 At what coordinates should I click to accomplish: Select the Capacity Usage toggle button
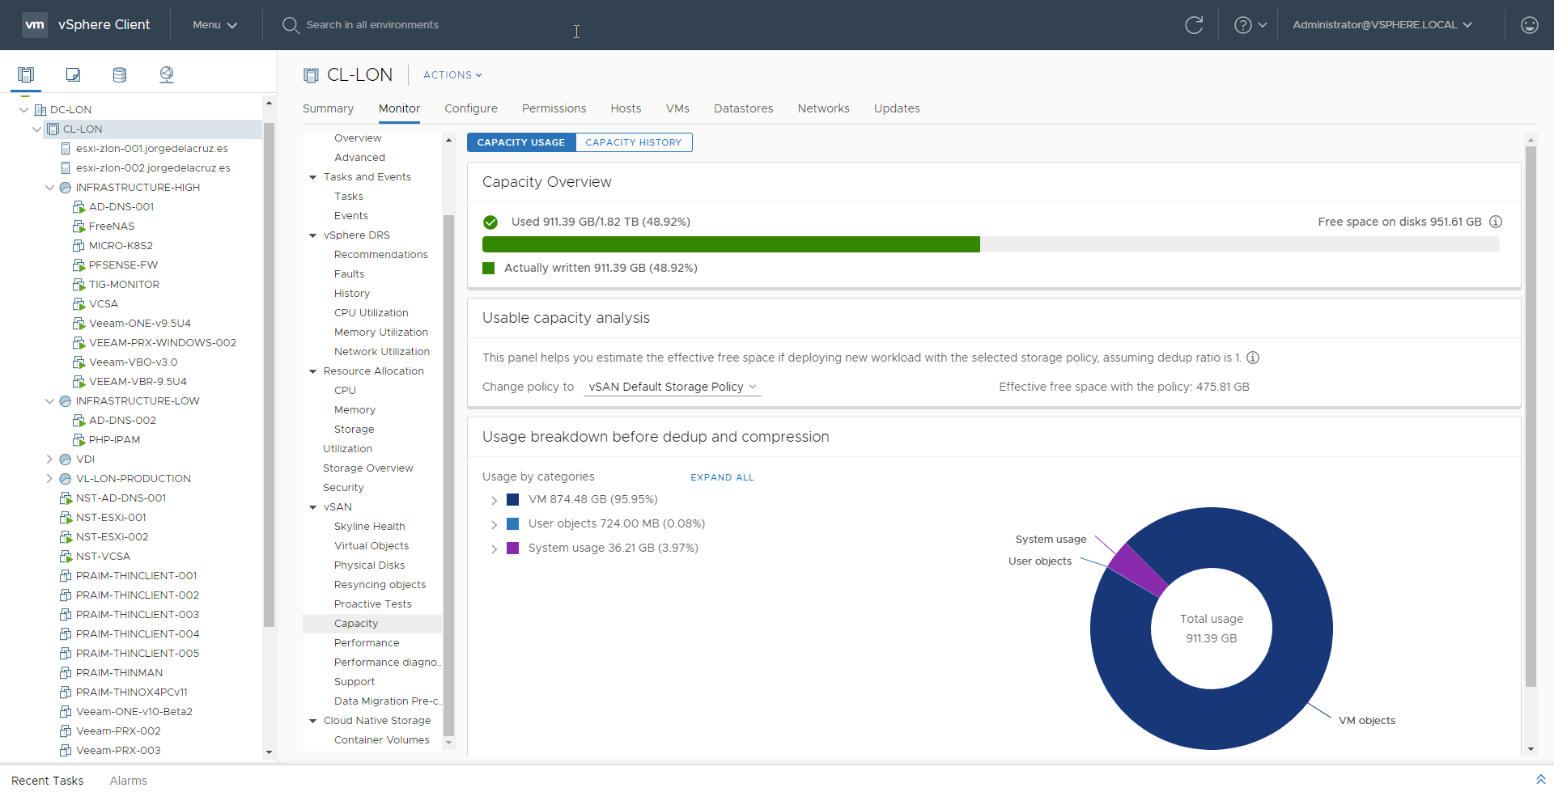tap(521, 142)
